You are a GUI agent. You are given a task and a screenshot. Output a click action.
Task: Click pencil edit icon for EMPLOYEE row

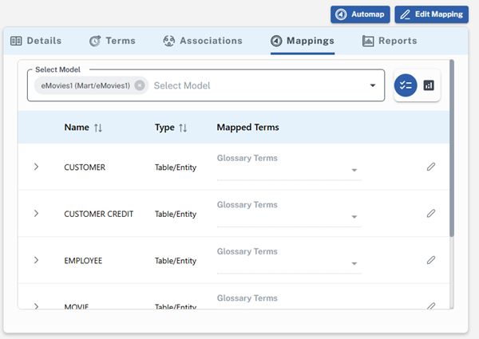pos(431,260)
